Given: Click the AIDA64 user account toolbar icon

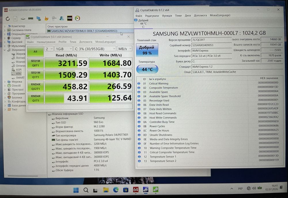Looking at the screenshot, I should click(x=62, y=18).
